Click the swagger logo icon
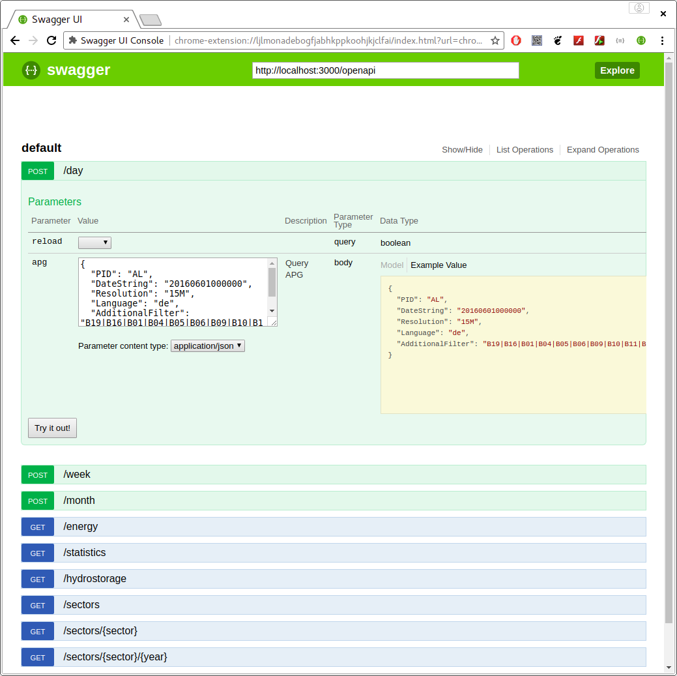This screenshot has height=676, width=677. coord(31,70)
